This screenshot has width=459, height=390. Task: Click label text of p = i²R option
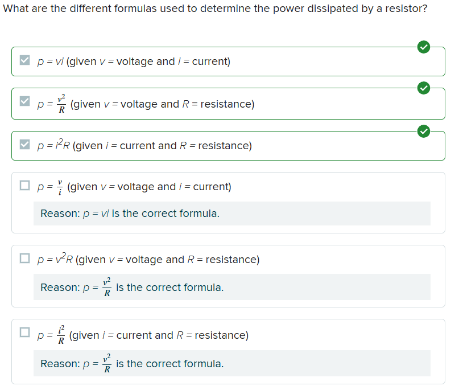pyautogui.click(x=144, y=146)
